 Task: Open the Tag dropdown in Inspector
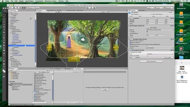[x=142, y=14]
